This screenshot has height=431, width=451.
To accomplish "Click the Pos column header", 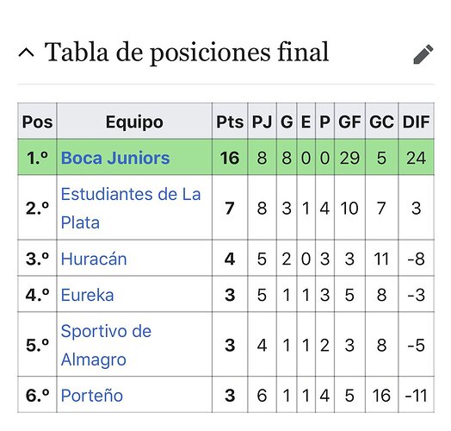I will pos(37,122).
